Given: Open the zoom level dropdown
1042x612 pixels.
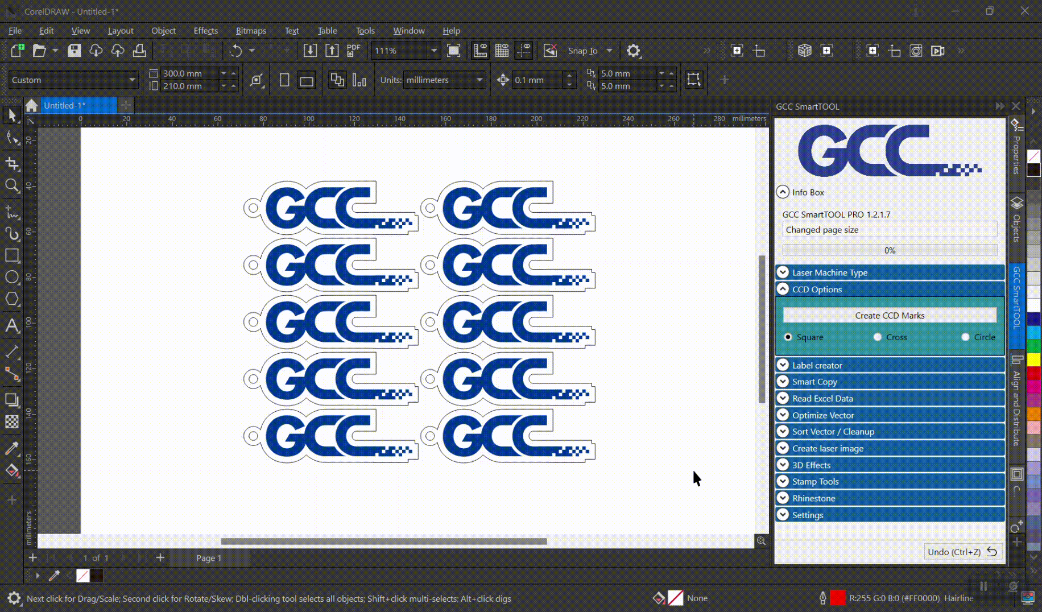Looking at the screenshot, I should [x=434, y=51].
